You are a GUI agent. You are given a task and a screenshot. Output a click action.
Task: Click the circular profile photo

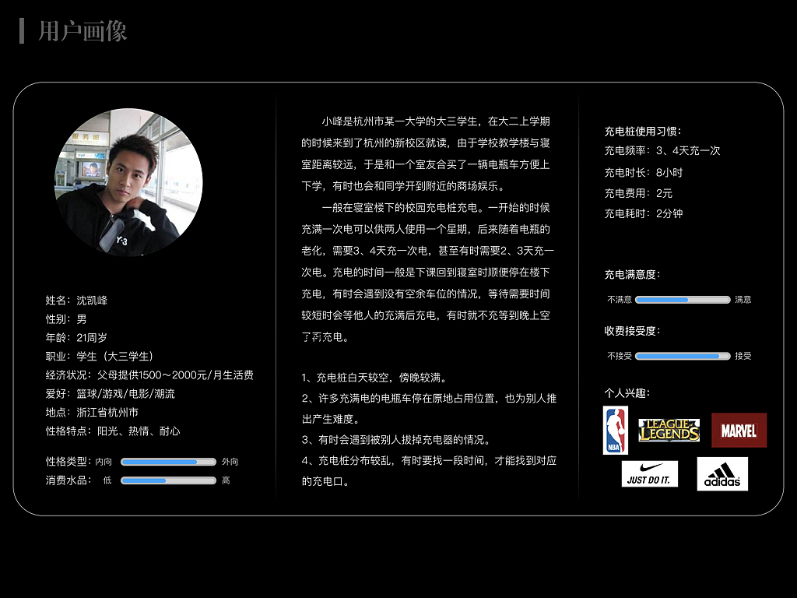pos(128,182)
